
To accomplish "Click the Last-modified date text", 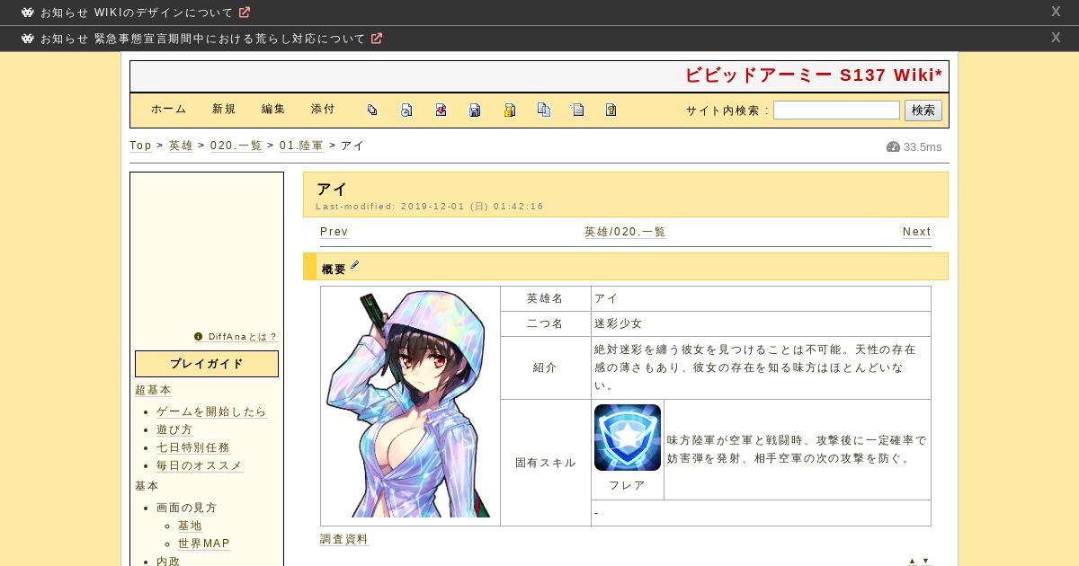I will tap(430, 206).
